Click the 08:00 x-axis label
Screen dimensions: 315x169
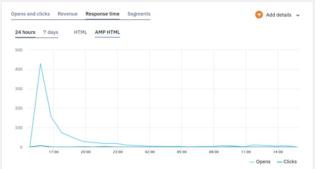(x=214, y=152)
